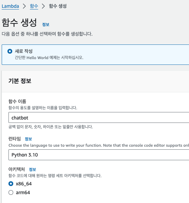Image resolution: width=189 pixels, height=203 pixels.
Task: Select the 새로 작성 radio option
Action: tap(10, 51)
